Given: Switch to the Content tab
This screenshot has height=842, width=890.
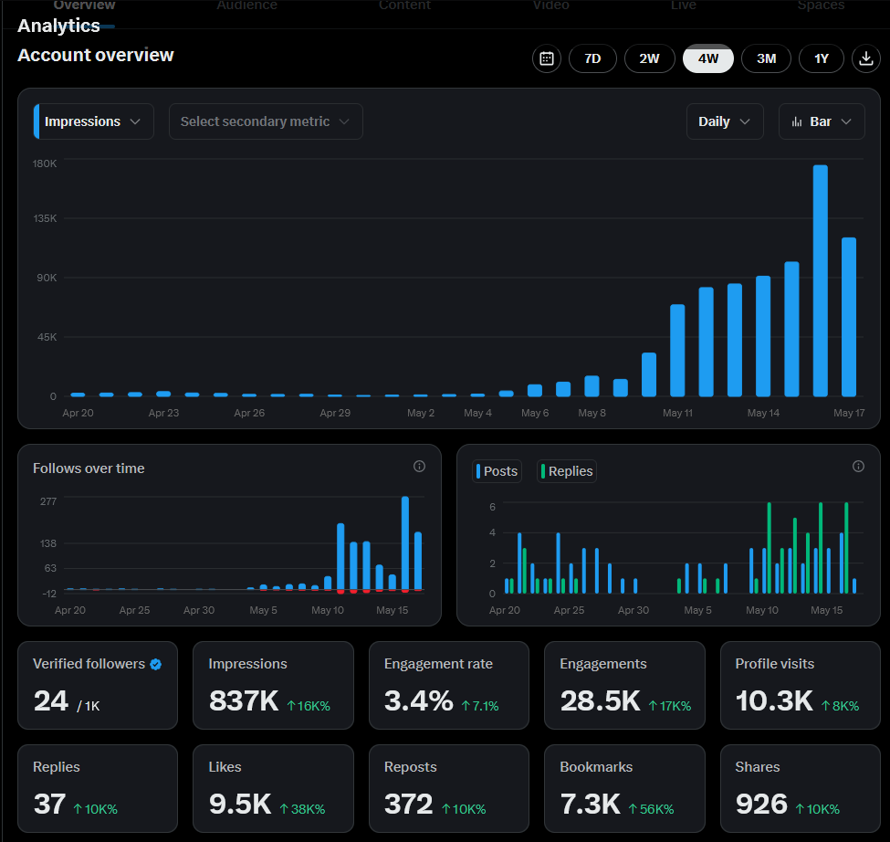Looking at the screenshot, I should point(404,5).
